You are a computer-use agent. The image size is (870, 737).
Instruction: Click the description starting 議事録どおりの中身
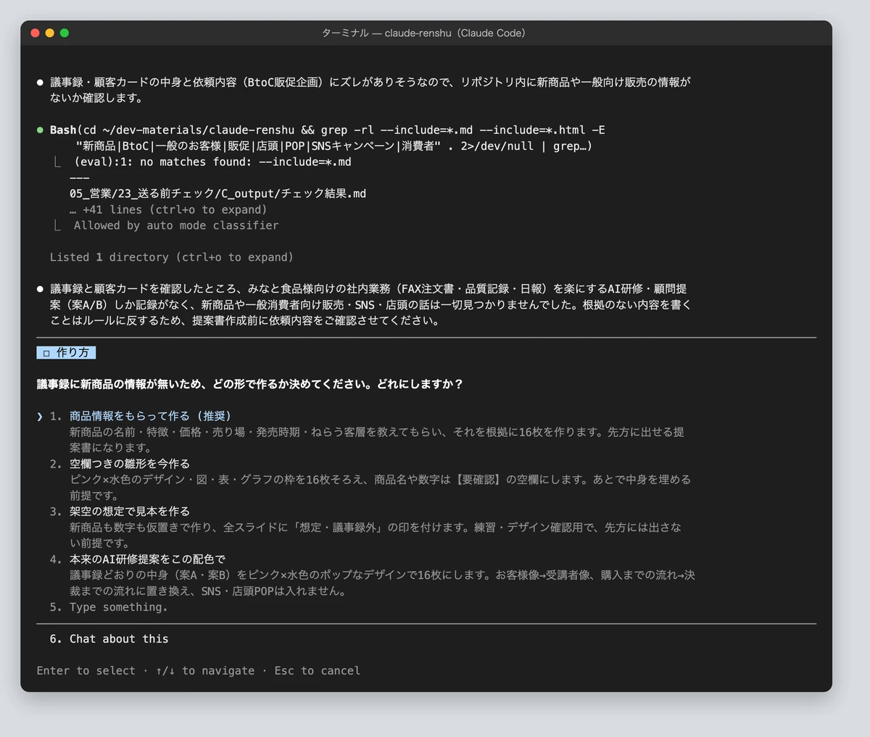click(x=382, y=583)
